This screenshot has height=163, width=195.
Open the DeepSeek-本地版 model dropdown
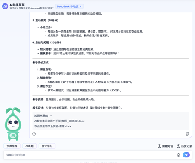[x=69, y=6]
